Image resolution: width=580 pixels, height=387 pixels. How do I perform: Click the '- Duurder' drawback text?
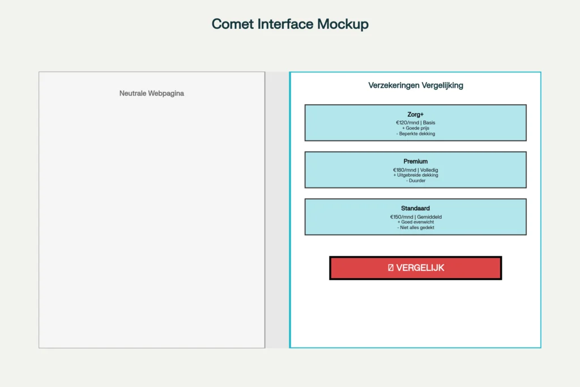[x=415, y=181]
